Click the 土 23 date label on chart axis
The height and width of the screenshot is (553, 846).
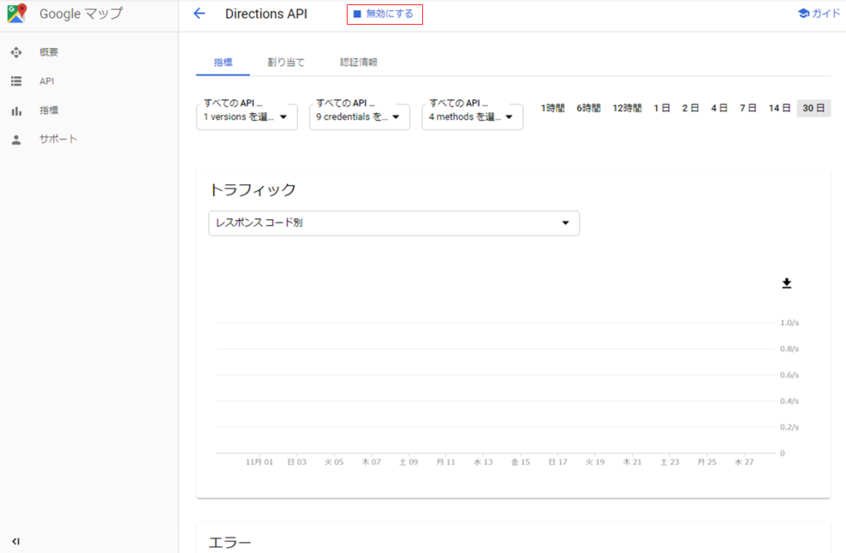pyautogui.click(x=669, y=462)
